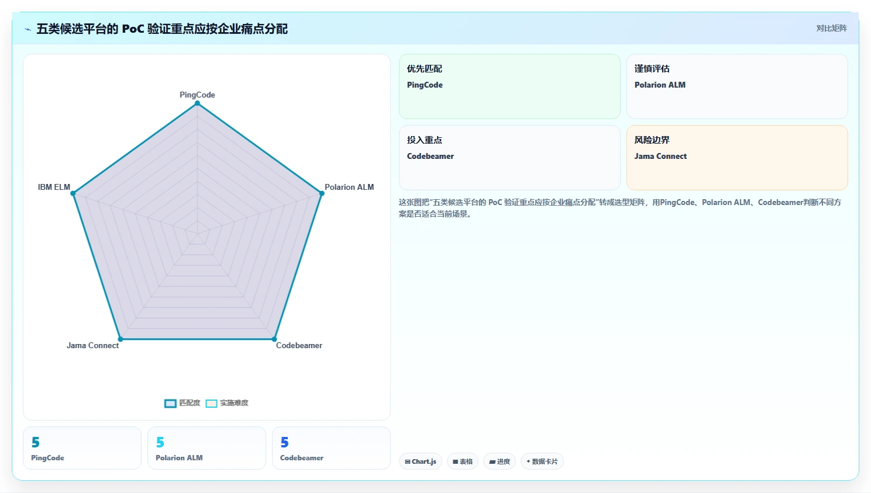
Task: Select the Codebeamer score 5 stat card
Action: pyautogui.click(x=331, y=448)
